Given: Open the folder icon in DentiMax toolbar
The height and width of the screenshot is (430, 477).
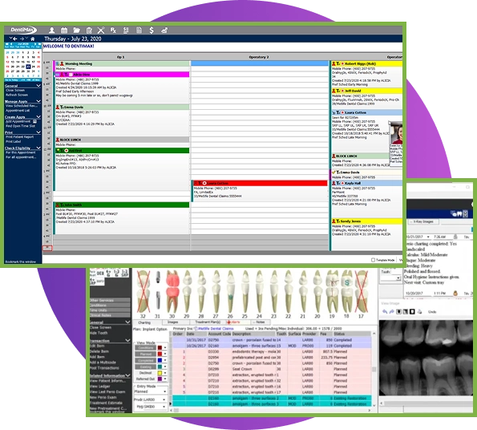Looking at the screenshot, I should click(x=76, y=30).
